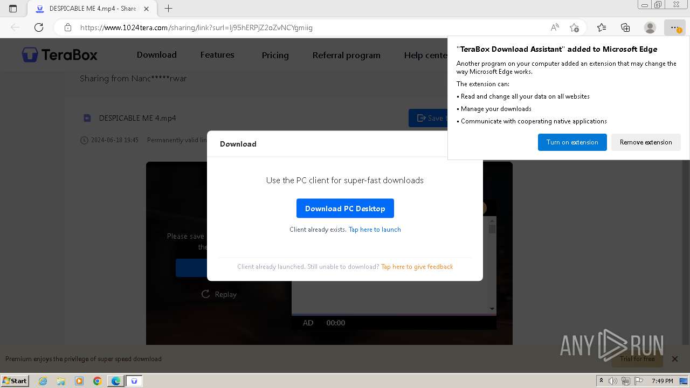Click the Download PC Desktop button

[x=345, y=209]
